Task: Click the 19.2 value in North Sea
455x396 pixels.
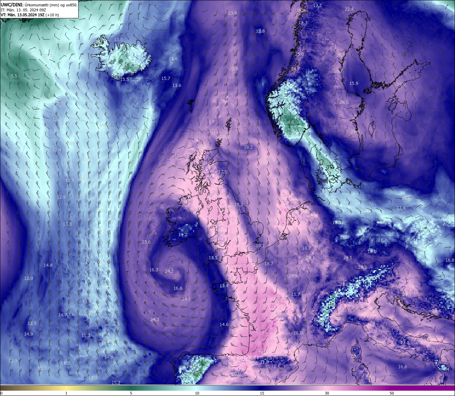Action: [248, 147]
